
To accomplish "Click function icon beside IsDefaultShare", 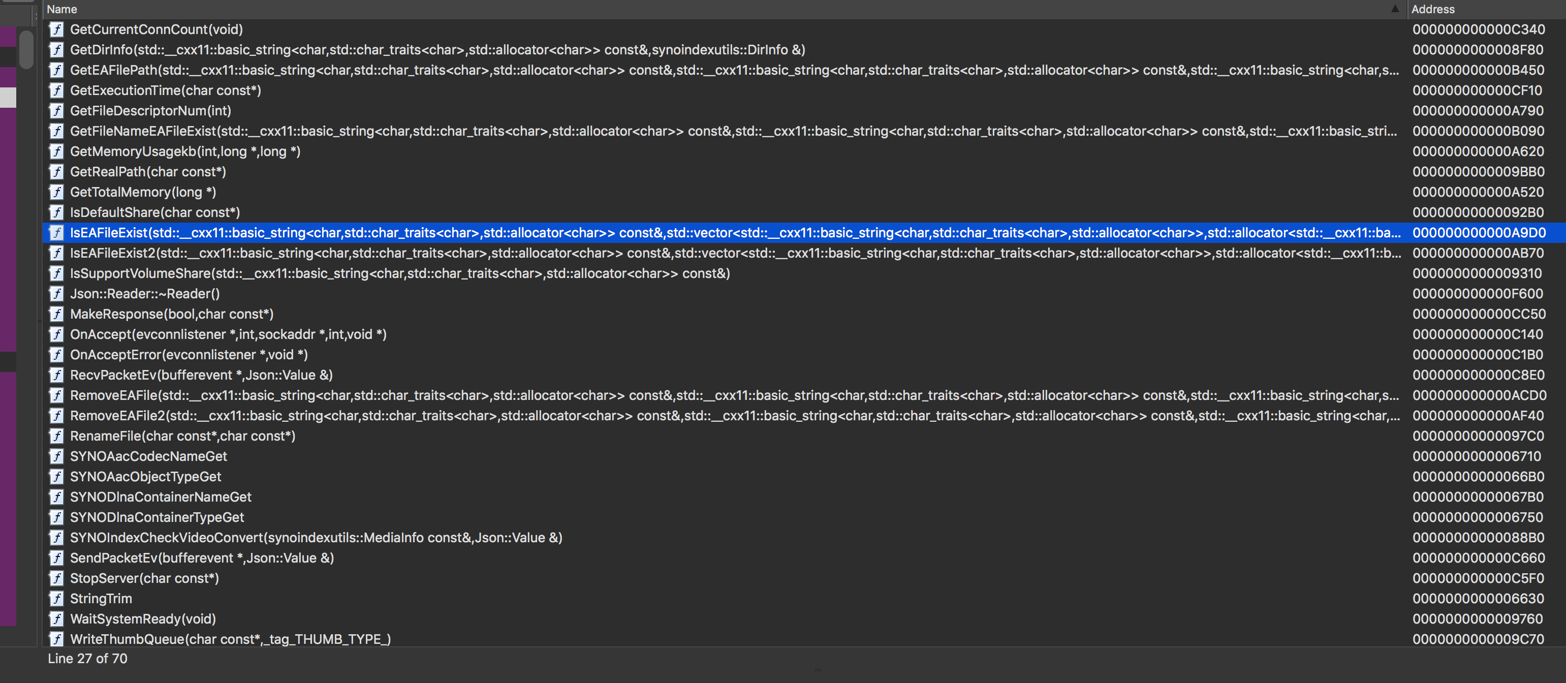I will coord(56,212).
